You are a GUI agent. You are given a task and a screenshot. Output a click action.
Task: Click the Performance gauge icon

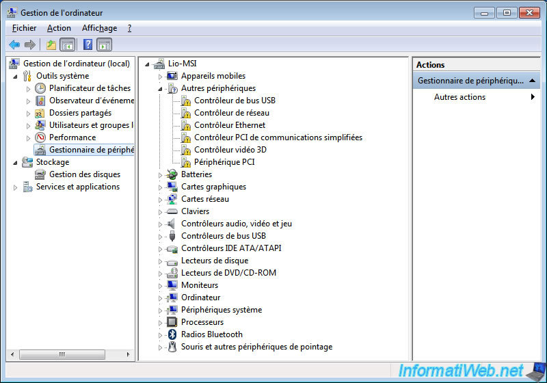pos(40,137)
